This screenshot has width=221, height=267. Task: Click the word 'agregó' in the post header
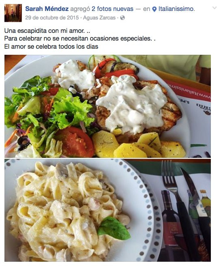coord(80,9)
